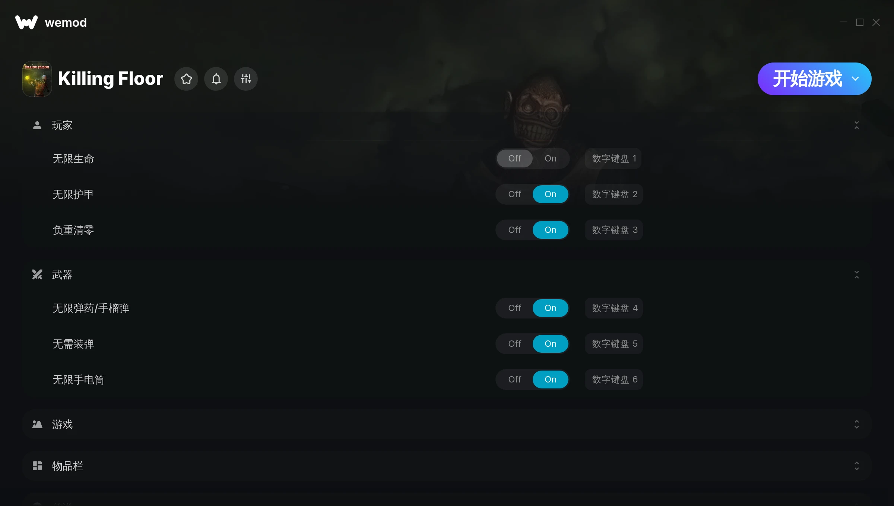Viewport: 894px width, 506px height.
Task: Click the 游戏 category icon
Action: tap(37, 424)
